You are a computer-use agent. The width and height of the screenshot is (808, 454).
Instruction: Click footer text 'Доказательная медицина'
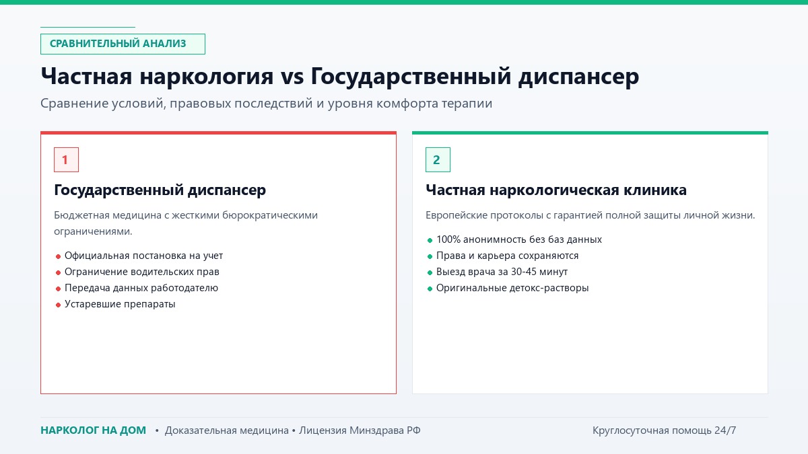(x=227, y=430)
